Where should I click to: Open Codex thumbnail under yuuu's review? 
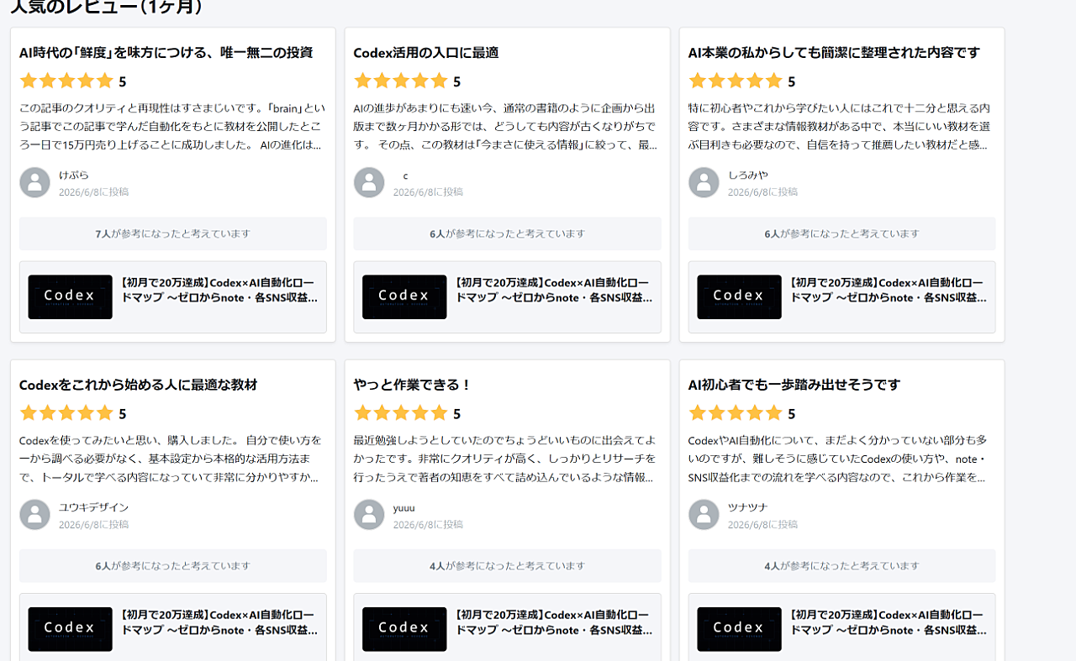(404, 629)
